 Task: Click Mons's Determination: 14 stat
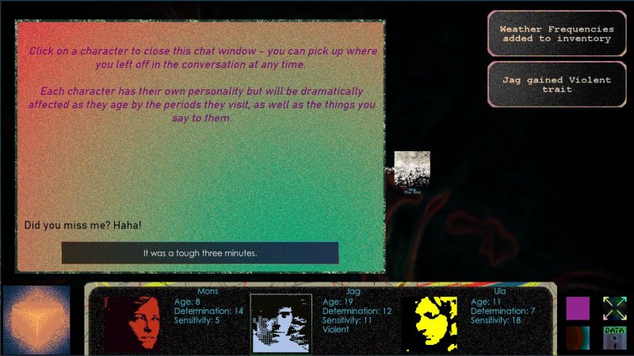(x=208, y=311)
